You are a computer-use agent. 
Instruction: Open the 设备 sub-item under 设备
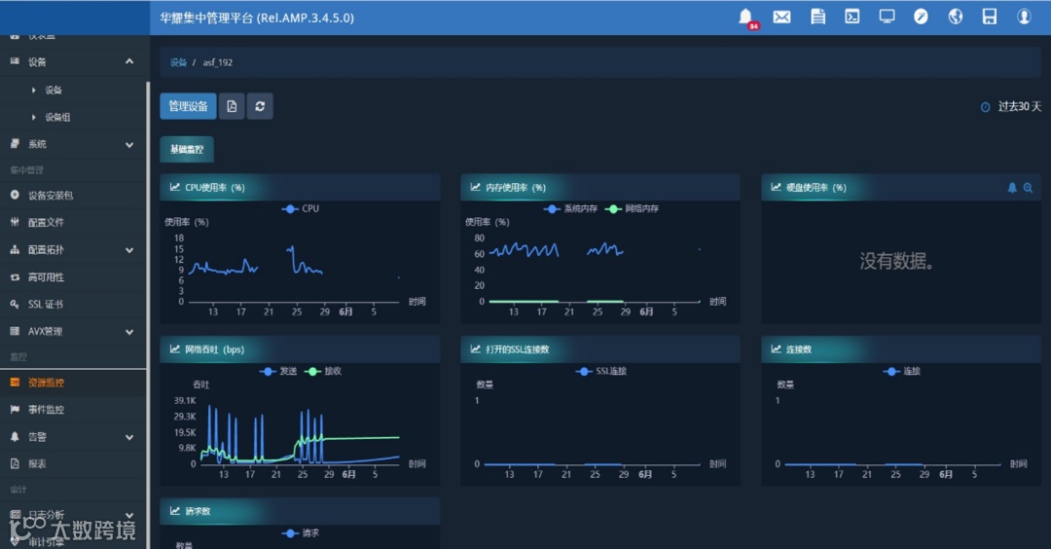coord(54,90)
